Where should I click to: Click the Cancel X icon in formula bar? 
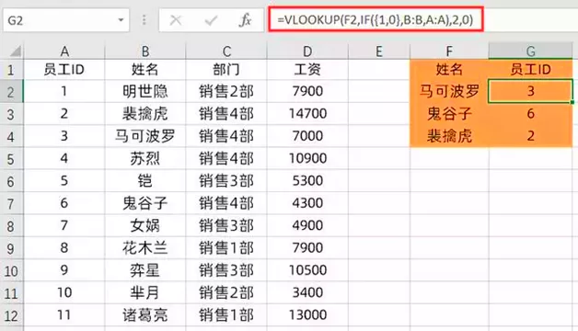click(x=176, y=20)
